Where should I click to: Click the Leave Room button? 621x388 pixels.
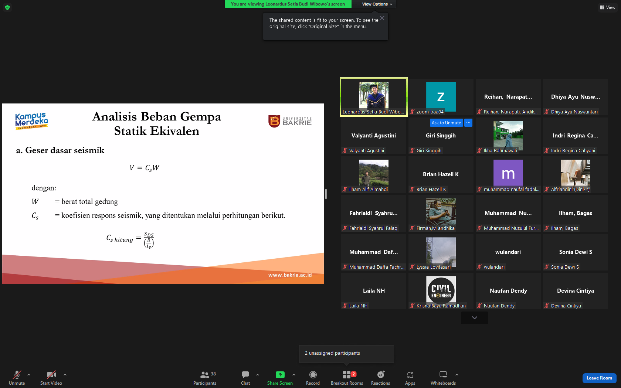[x=599, y=378]
